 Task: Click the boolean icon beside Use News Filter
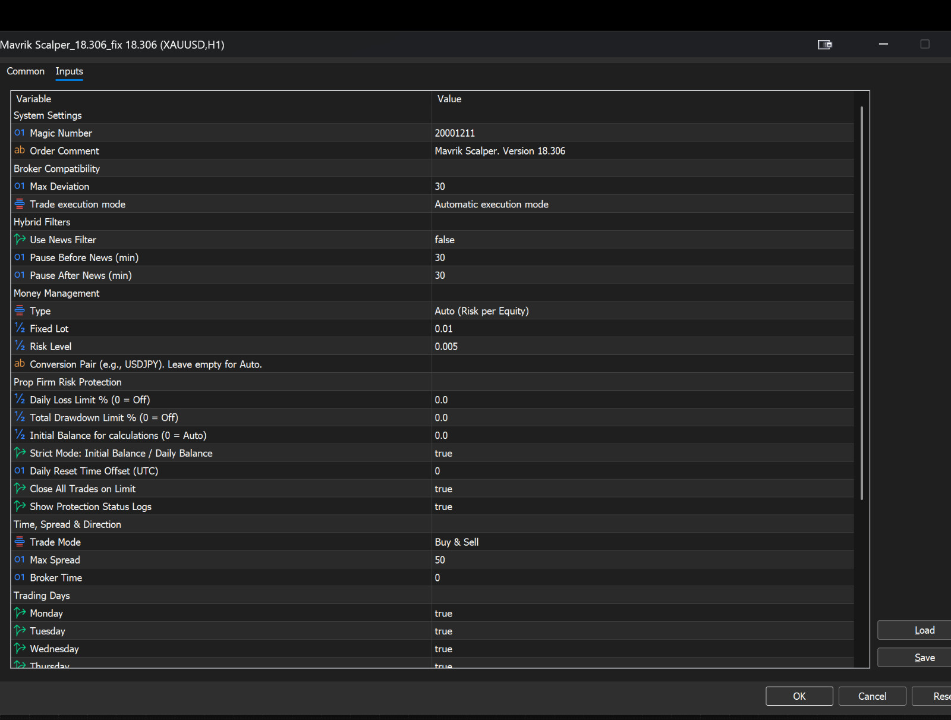(20, 240)
